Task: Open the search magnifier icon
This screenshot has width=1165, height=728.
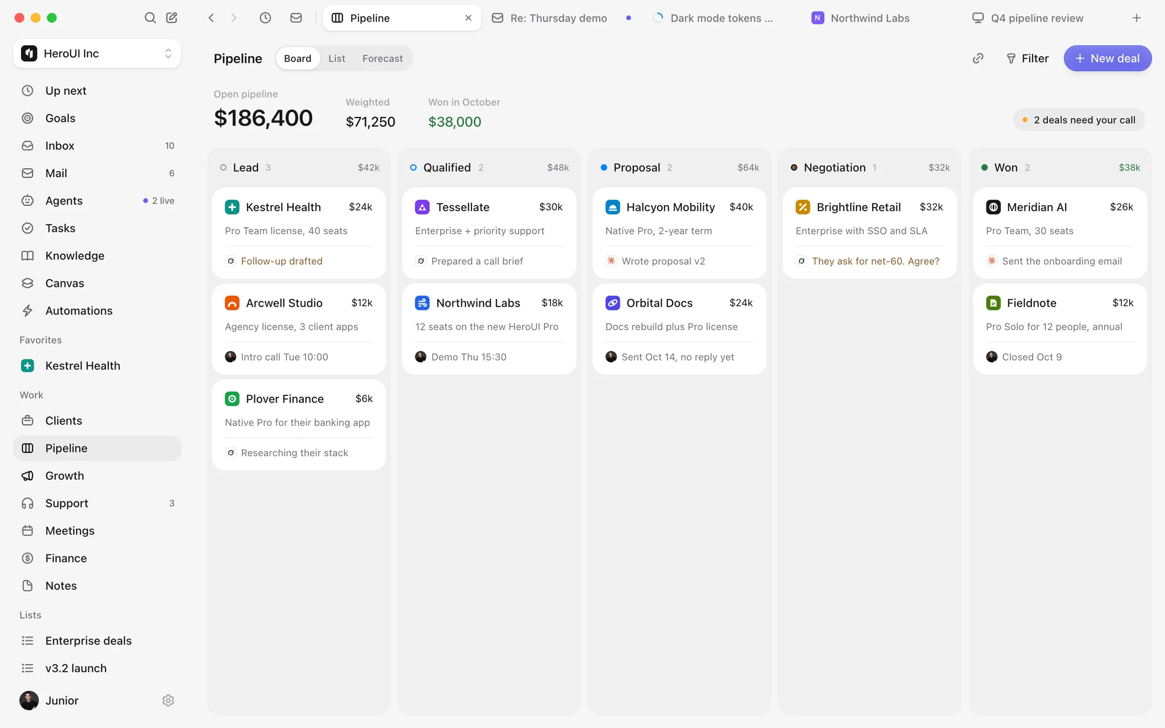Action: click(149, 18)
